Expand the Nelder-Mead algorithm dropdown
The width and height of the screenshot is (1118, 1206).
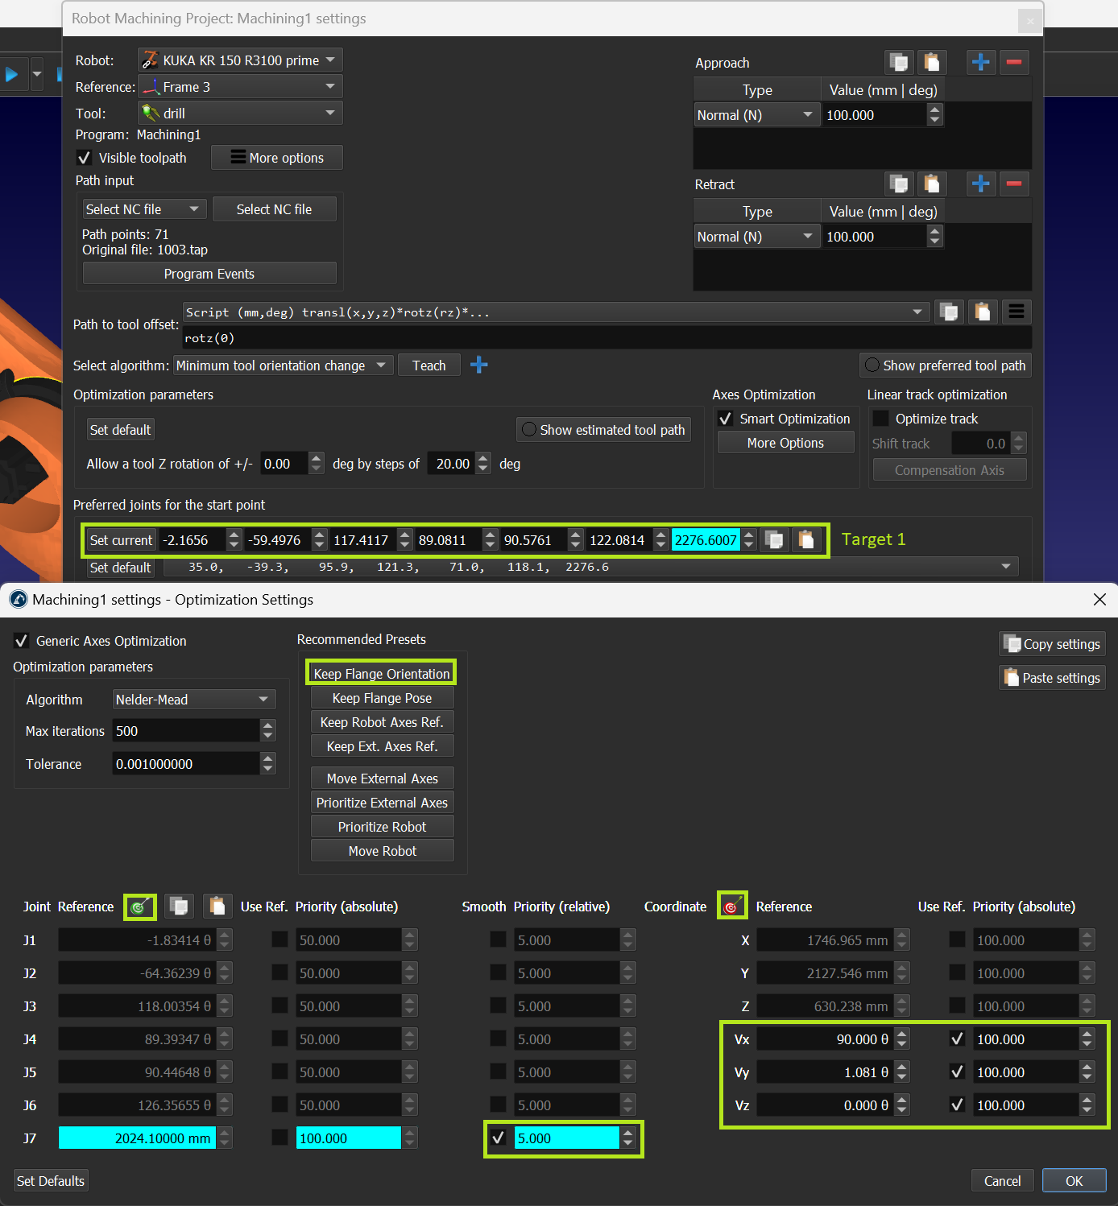coord(193,700)
